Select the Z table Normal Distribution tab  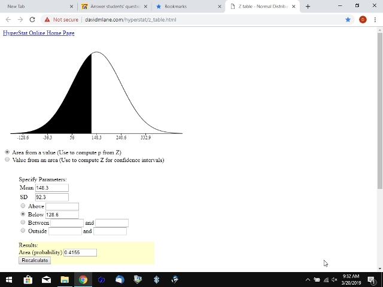(x=263, y=7)
